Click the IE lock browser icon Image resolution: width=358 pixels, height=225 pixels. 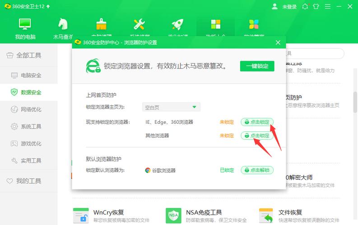(x=93, y=66)
